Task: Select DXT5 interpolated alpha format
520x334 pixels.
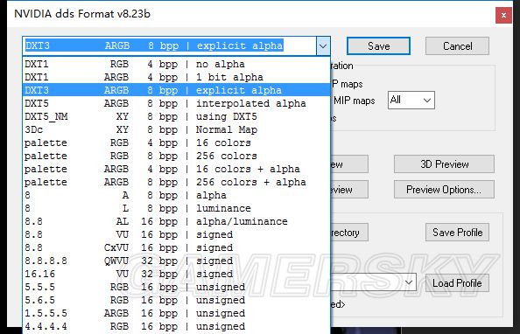Action: pos(177,103)
